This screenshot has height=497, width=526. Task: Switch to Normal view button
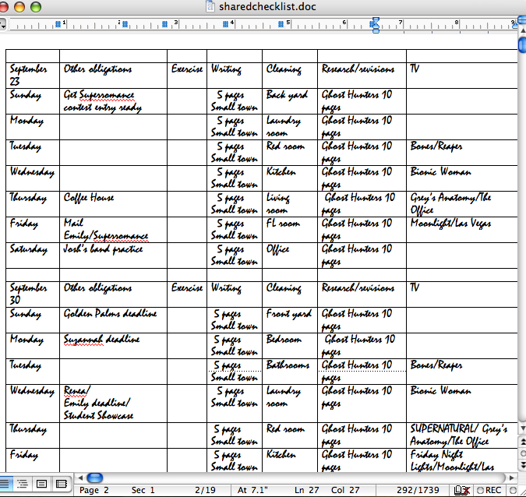click(5, 484)
